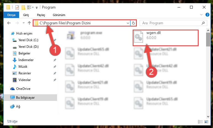Expand the ribbon chevron
213x128 pixels.
coord(201,15)
